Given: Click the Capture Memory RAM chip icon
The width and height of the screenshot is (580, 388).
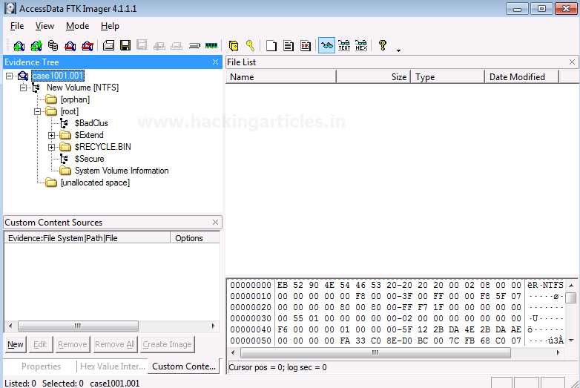Looking at the screenshot, I should (x=211, y=45).
